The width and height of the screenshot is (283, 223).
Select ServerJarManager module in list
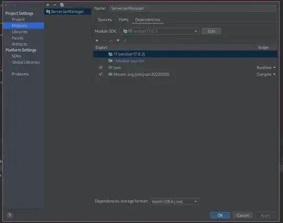[68, 12]
